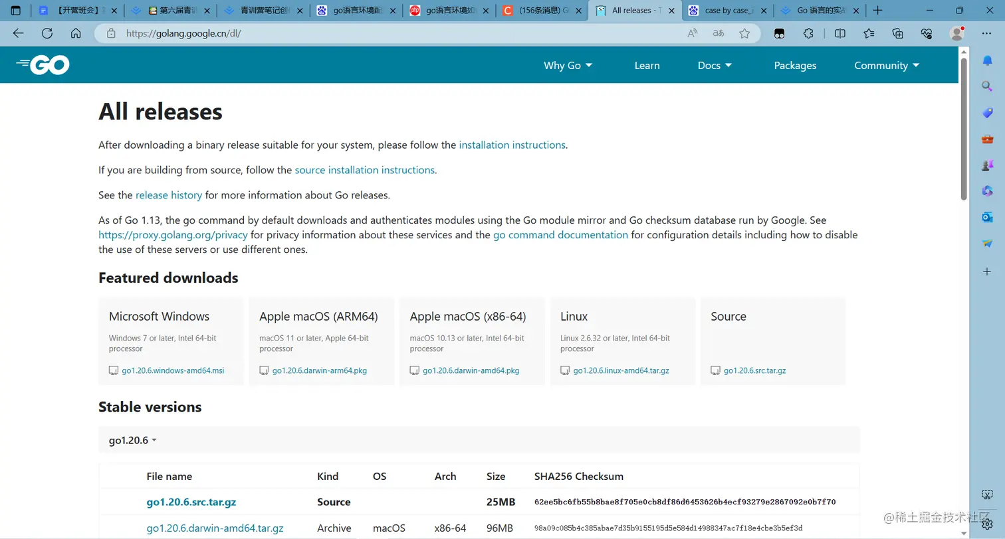Expand the Community dropdown menu
The image size is (1005, 539).
(887, 65)
